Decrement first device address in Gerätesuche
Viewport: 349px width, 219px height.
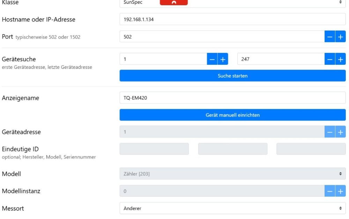click(x=212, y=59)
